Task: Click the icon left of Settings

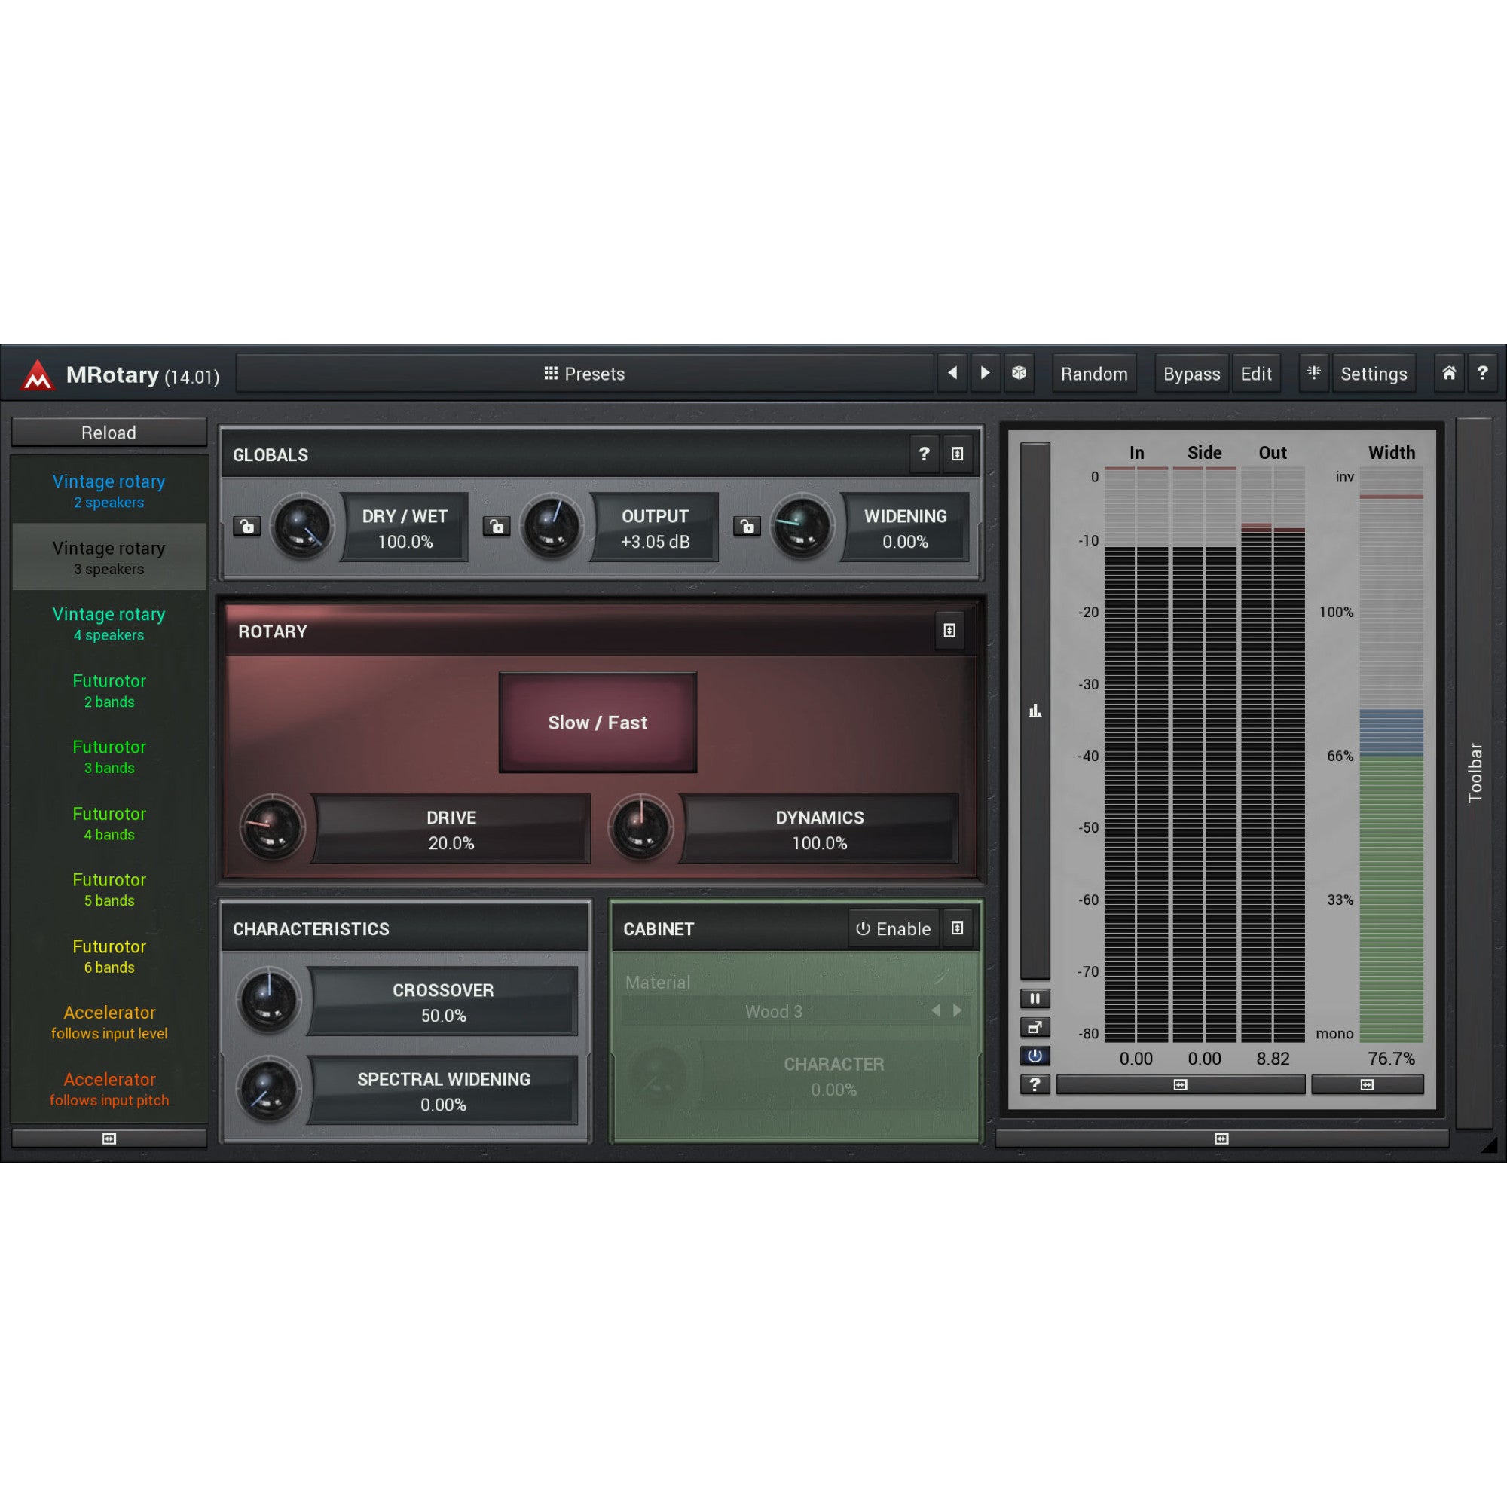Action: (x=1313, y=374)
